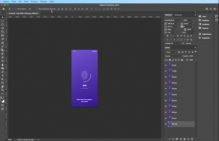Select the Pen tool

click(x=2, y=72)
